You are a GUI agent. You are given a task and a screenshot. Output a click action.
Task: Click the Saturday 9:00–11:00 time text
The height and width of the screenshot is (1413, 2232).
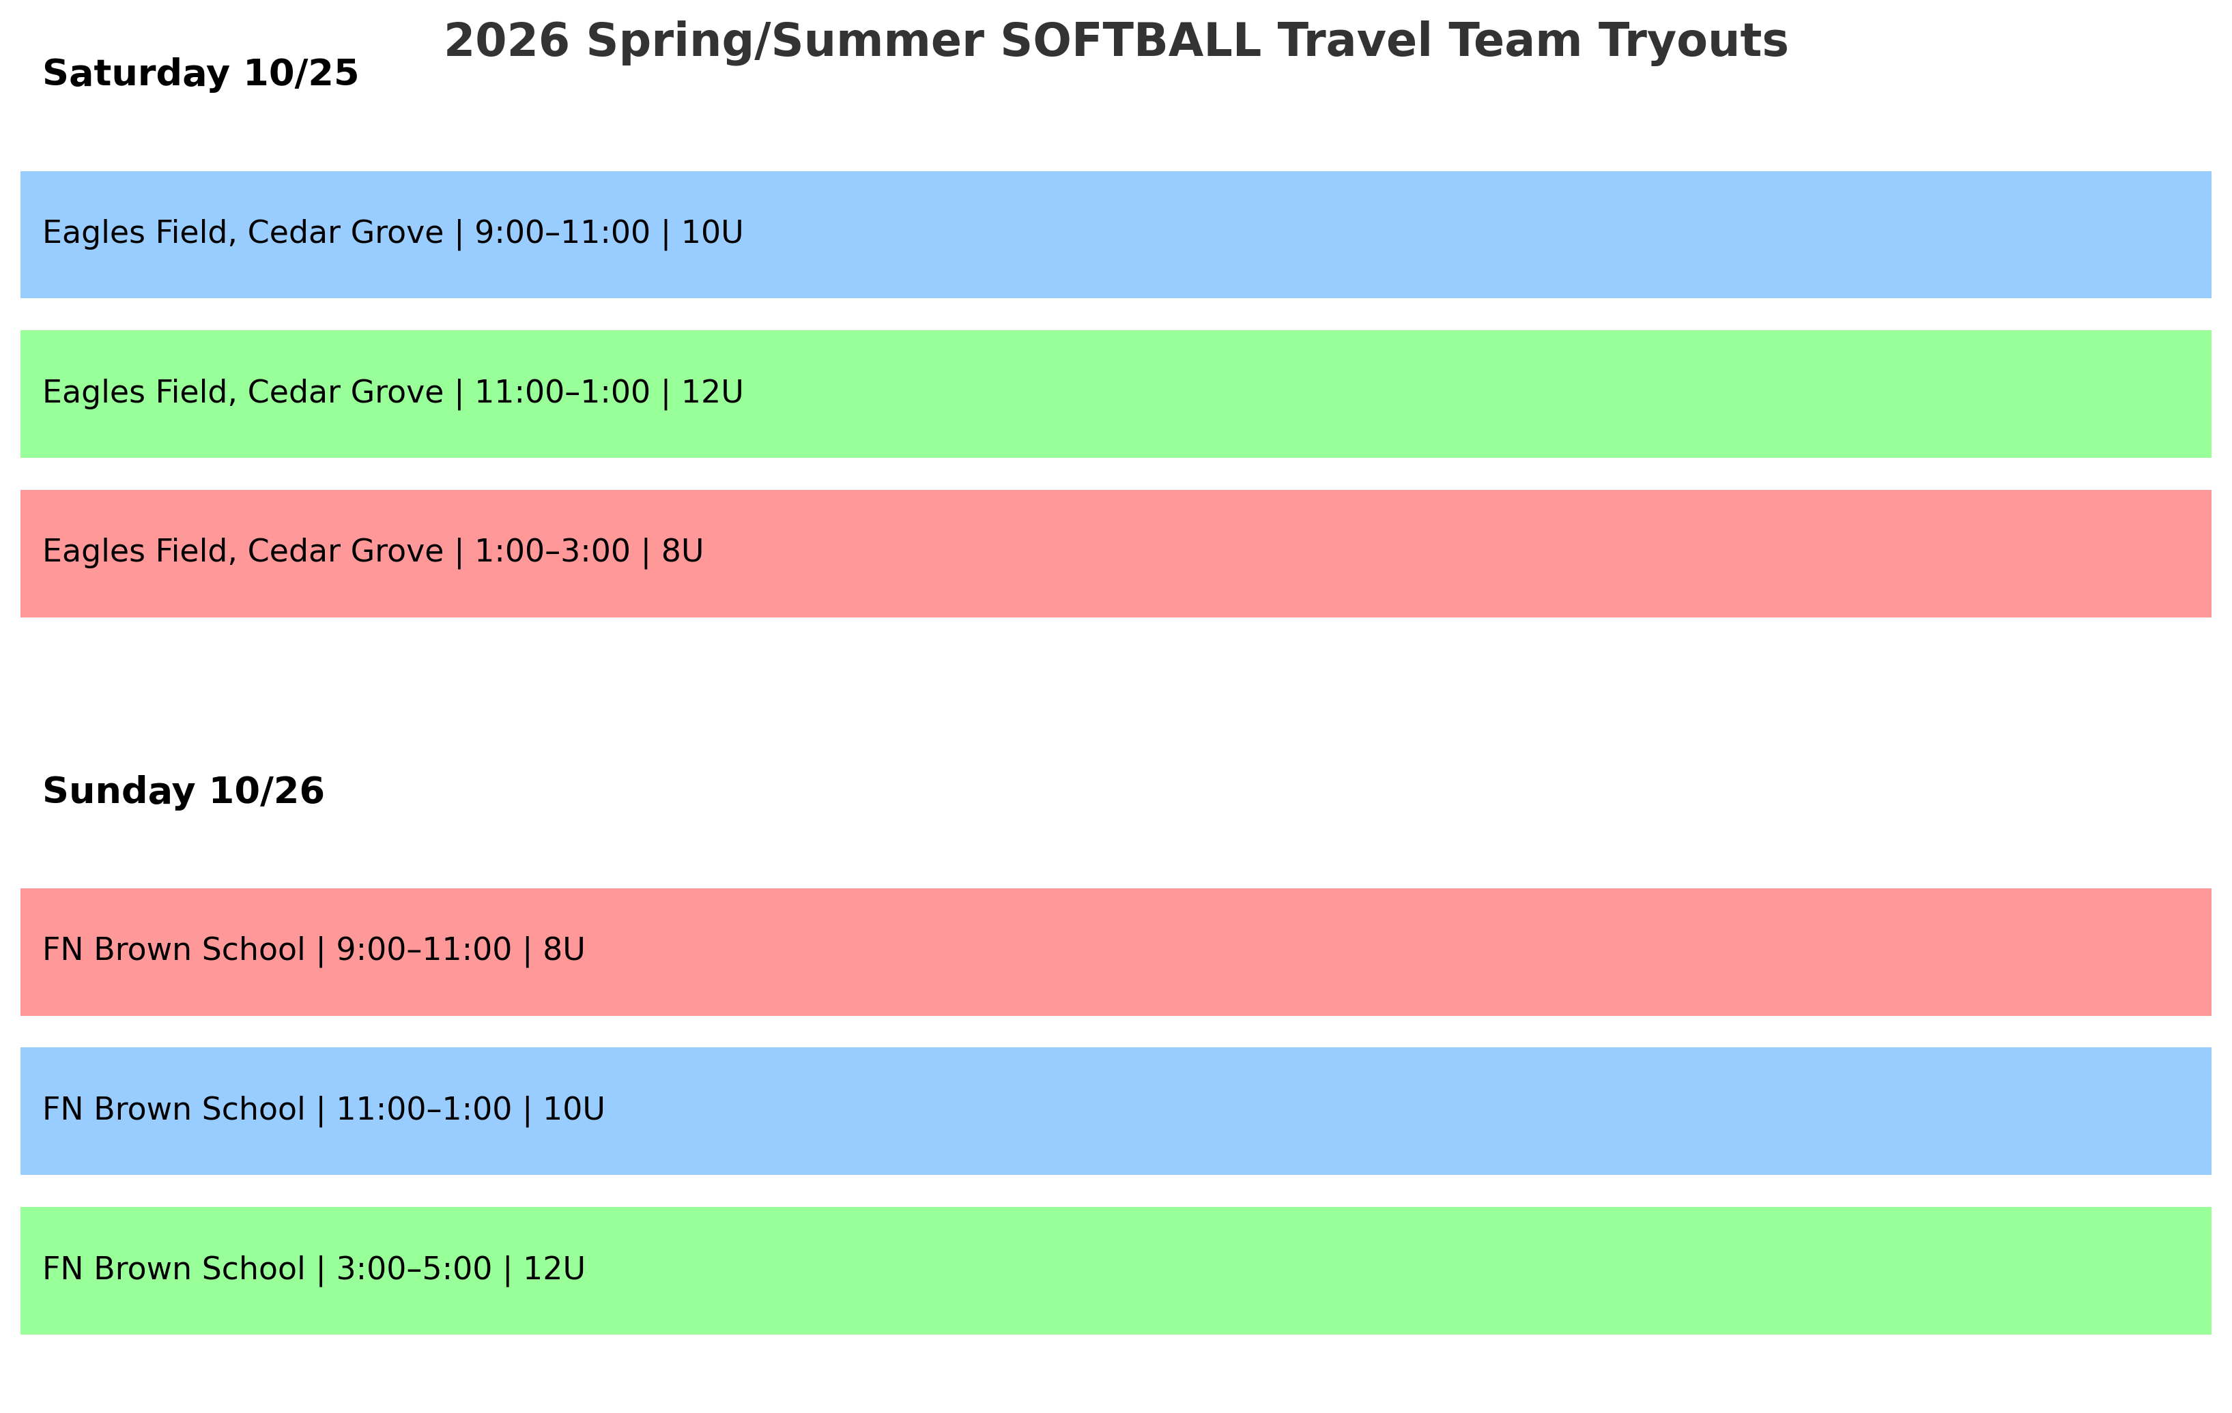pyautogui.click(x=562, y=233)
